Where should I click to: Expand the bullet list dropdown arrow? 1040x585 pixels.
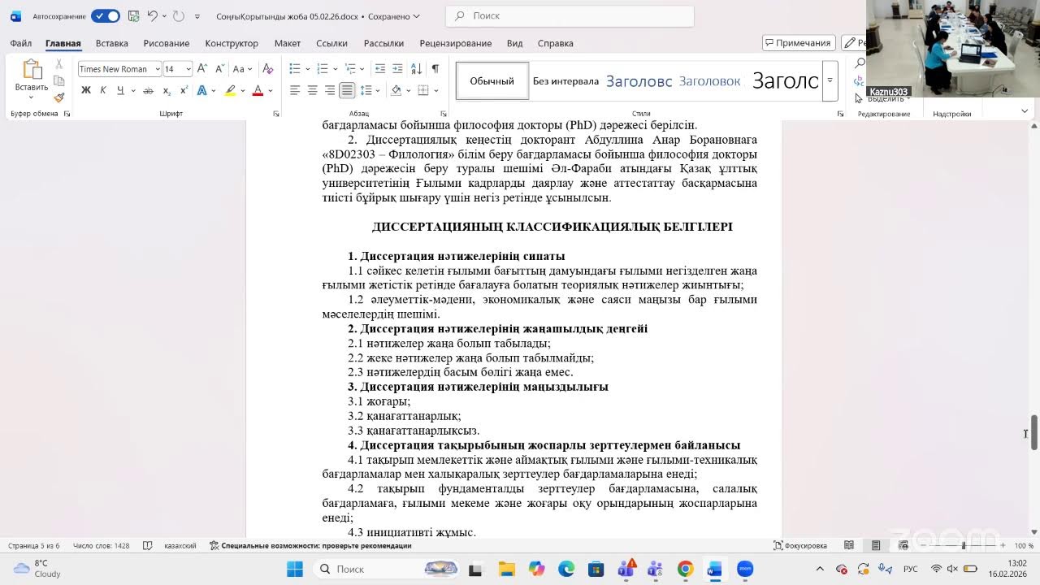coord(308,69)
